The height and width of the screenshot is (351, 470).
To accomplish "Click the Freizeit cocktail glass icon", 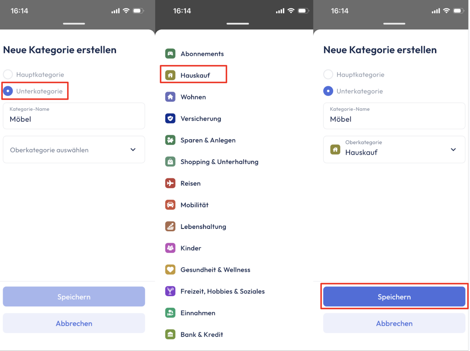I will tap(170, 291).
